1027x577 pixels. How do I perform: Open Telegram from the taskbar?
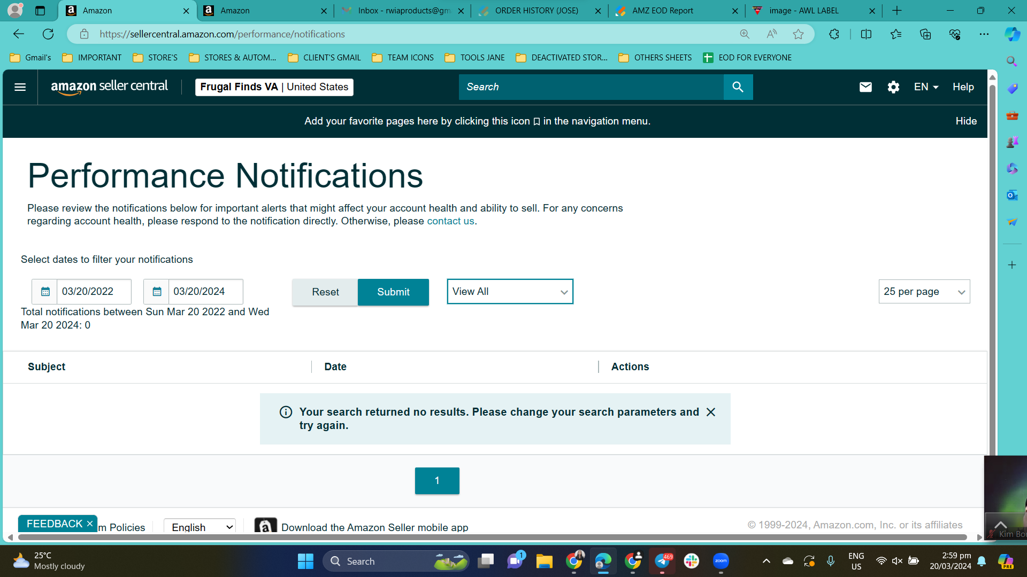pos(662,561)
